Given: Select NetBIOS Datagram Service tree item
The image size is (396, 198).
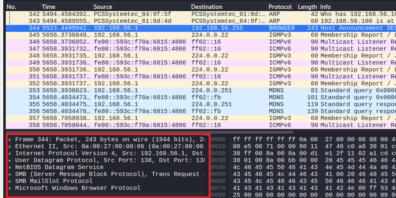Looking at the screenshot, I should click(x=59, y=167).
